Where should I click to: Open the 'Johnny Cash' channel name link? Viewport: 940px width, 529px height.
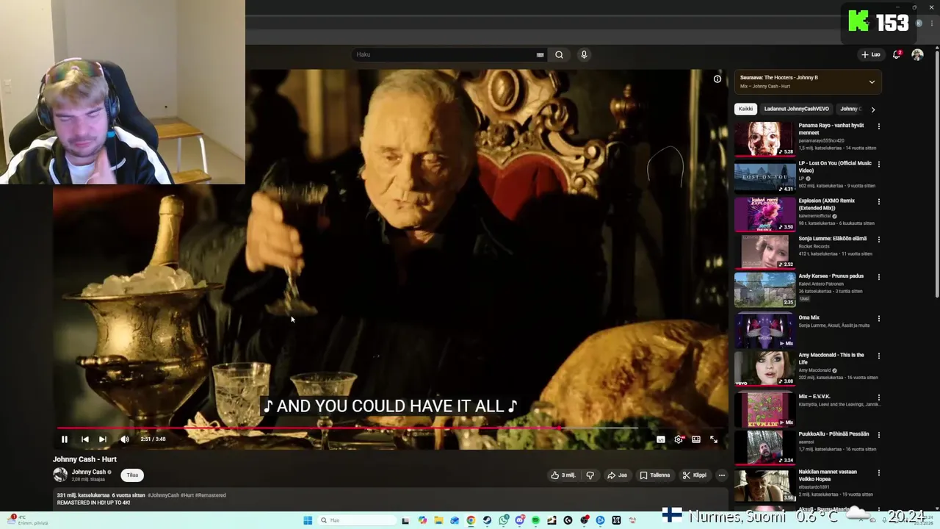tap(89, 472)
